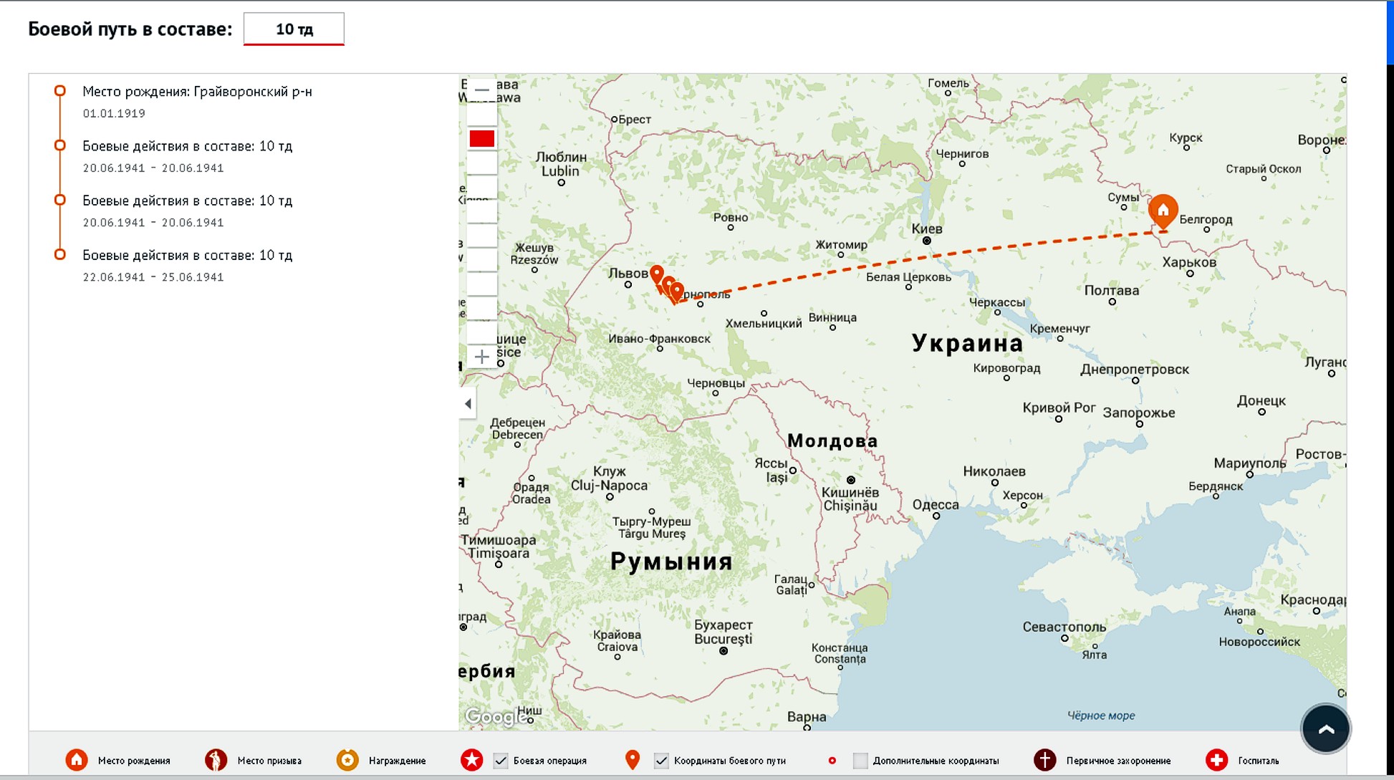The height and width of the screenshot is (780, 1394).
Task: Zoom in the map with plus button
Action: point(481,357)
